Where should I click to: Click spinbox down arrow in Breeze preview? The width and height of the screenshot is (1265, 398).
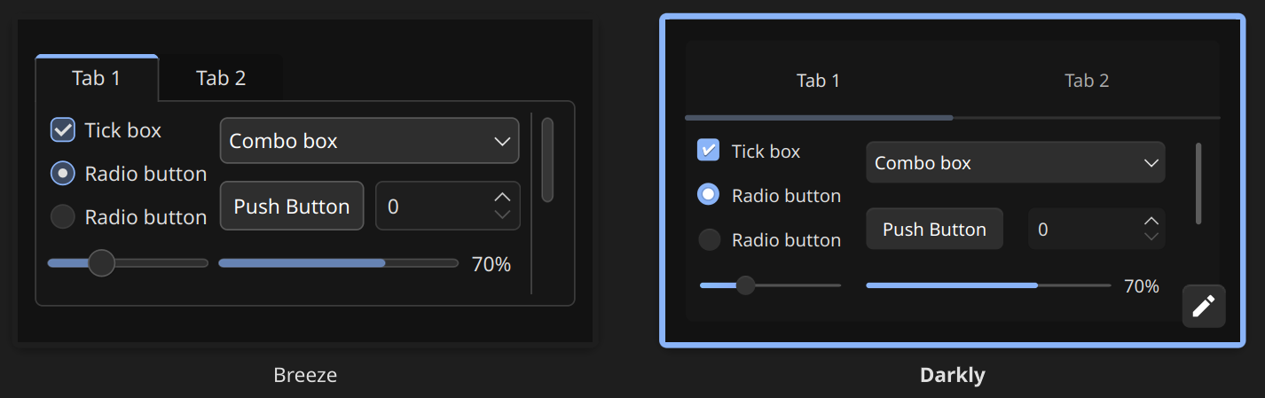pos(503,215)
